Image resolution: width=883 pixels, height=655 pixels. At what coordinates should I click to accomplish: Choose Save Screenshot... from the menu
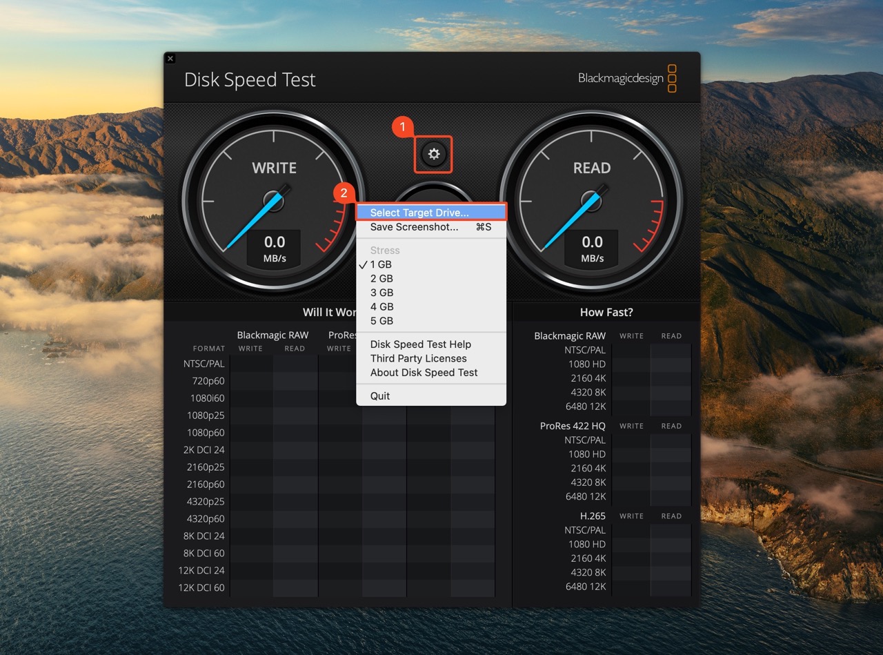coord(431,226)
